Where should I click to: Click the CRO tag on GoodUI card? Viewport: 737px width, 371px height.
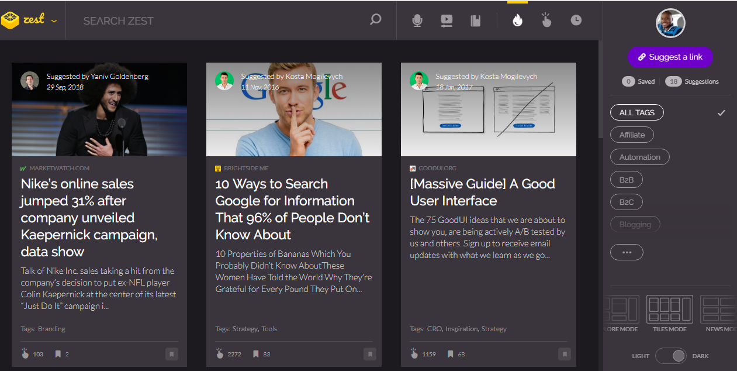click(x=434, y=329)
